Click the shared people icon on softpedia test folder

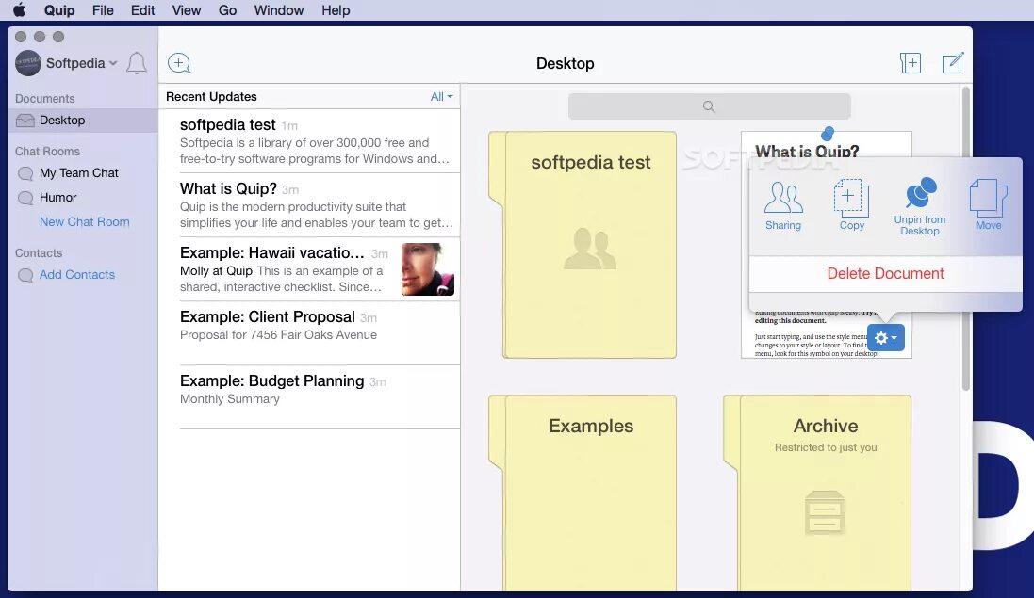(x=589, y=249)
